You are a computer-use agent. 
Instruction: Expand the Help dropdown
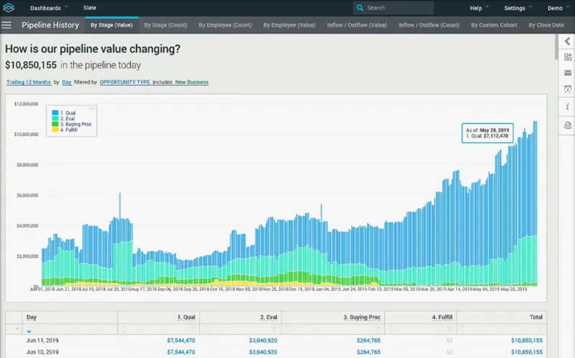pyautogui.click(x=479, y=8)
